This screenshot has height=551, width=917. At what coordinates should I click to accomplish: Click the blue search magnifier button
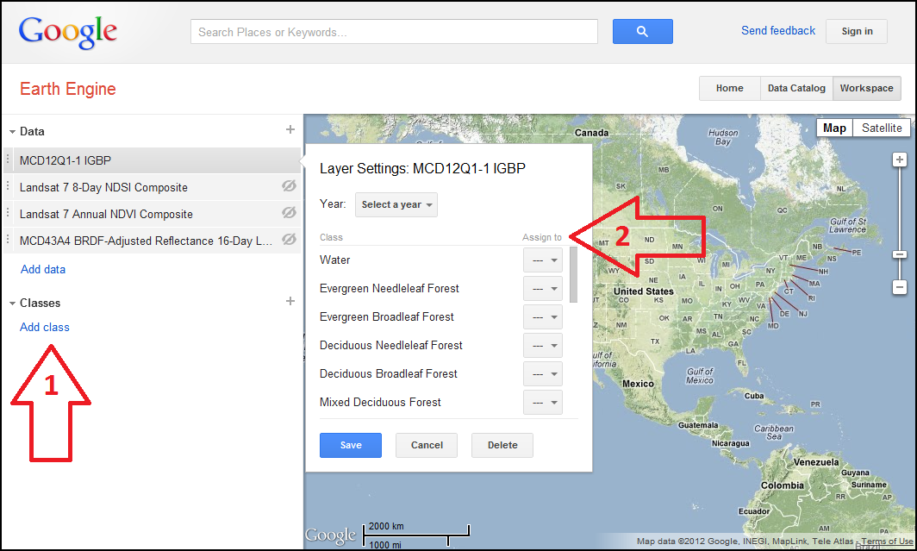(x=642, y=32)
